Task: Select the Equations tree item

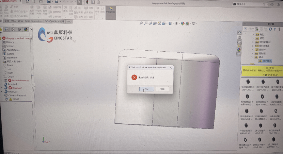Action: [10, 58]
